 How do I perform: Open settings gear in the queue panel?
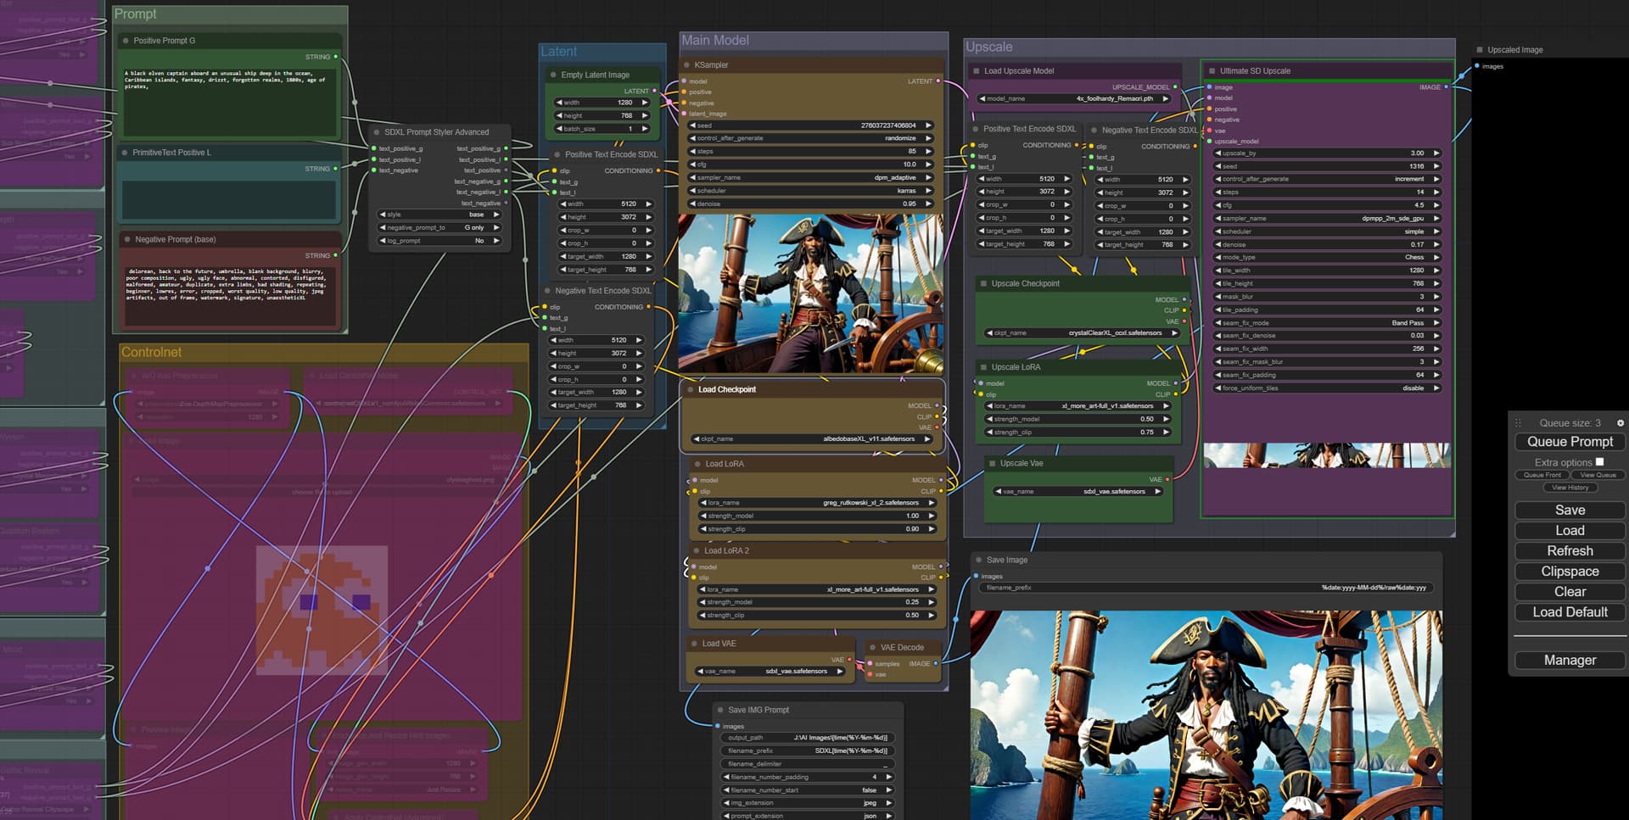tap(1620, 422)
